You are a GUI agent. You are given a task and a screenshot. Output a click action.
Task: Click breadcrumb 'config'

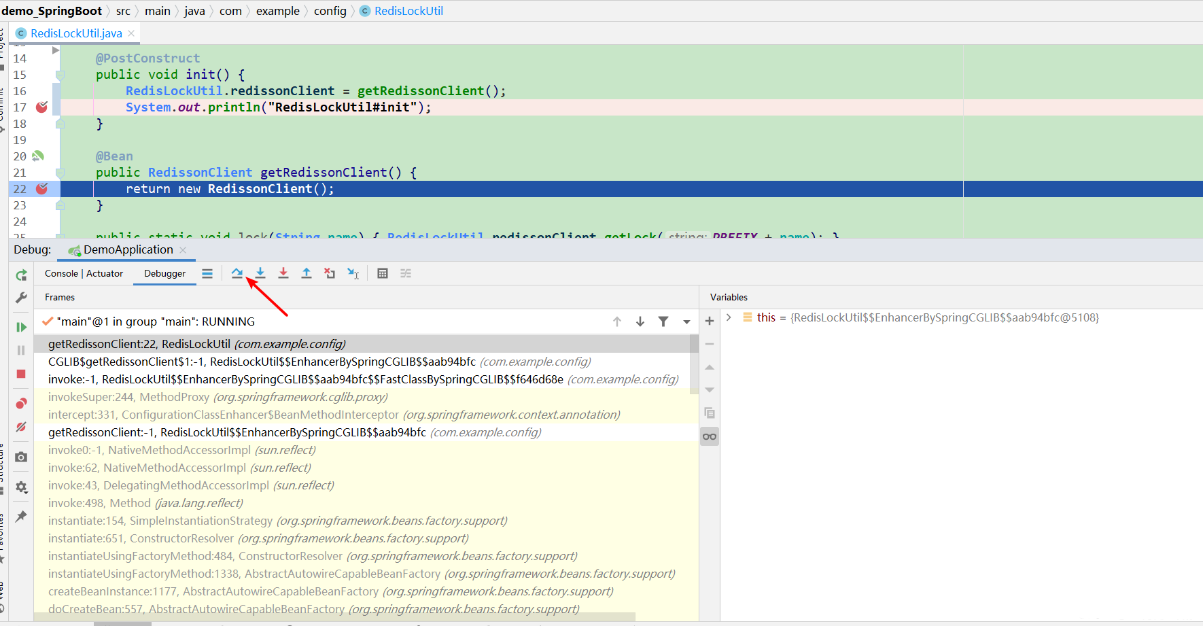pos(330,11)
